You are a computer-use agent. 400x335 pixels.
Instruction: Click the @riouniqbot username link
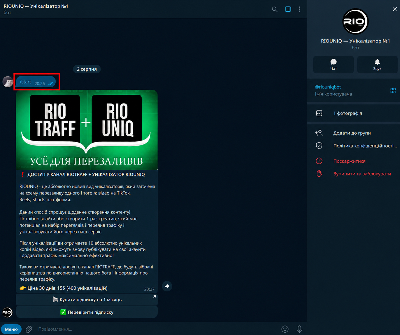[x=328, y=87]
